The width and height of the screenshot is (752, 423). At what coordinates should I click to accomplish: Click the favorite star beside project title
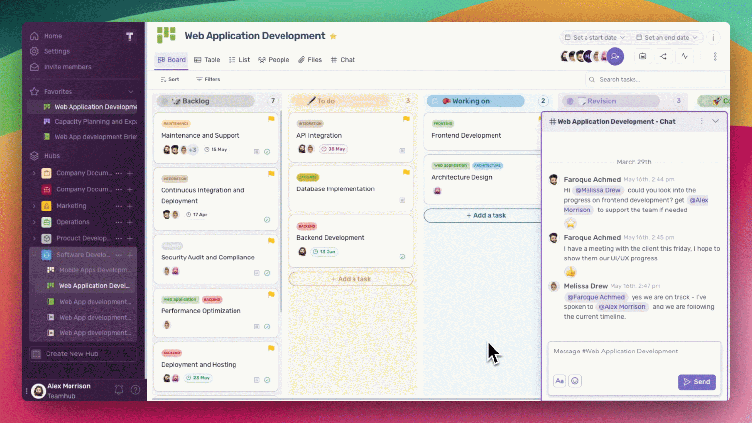tap(333, 36)
